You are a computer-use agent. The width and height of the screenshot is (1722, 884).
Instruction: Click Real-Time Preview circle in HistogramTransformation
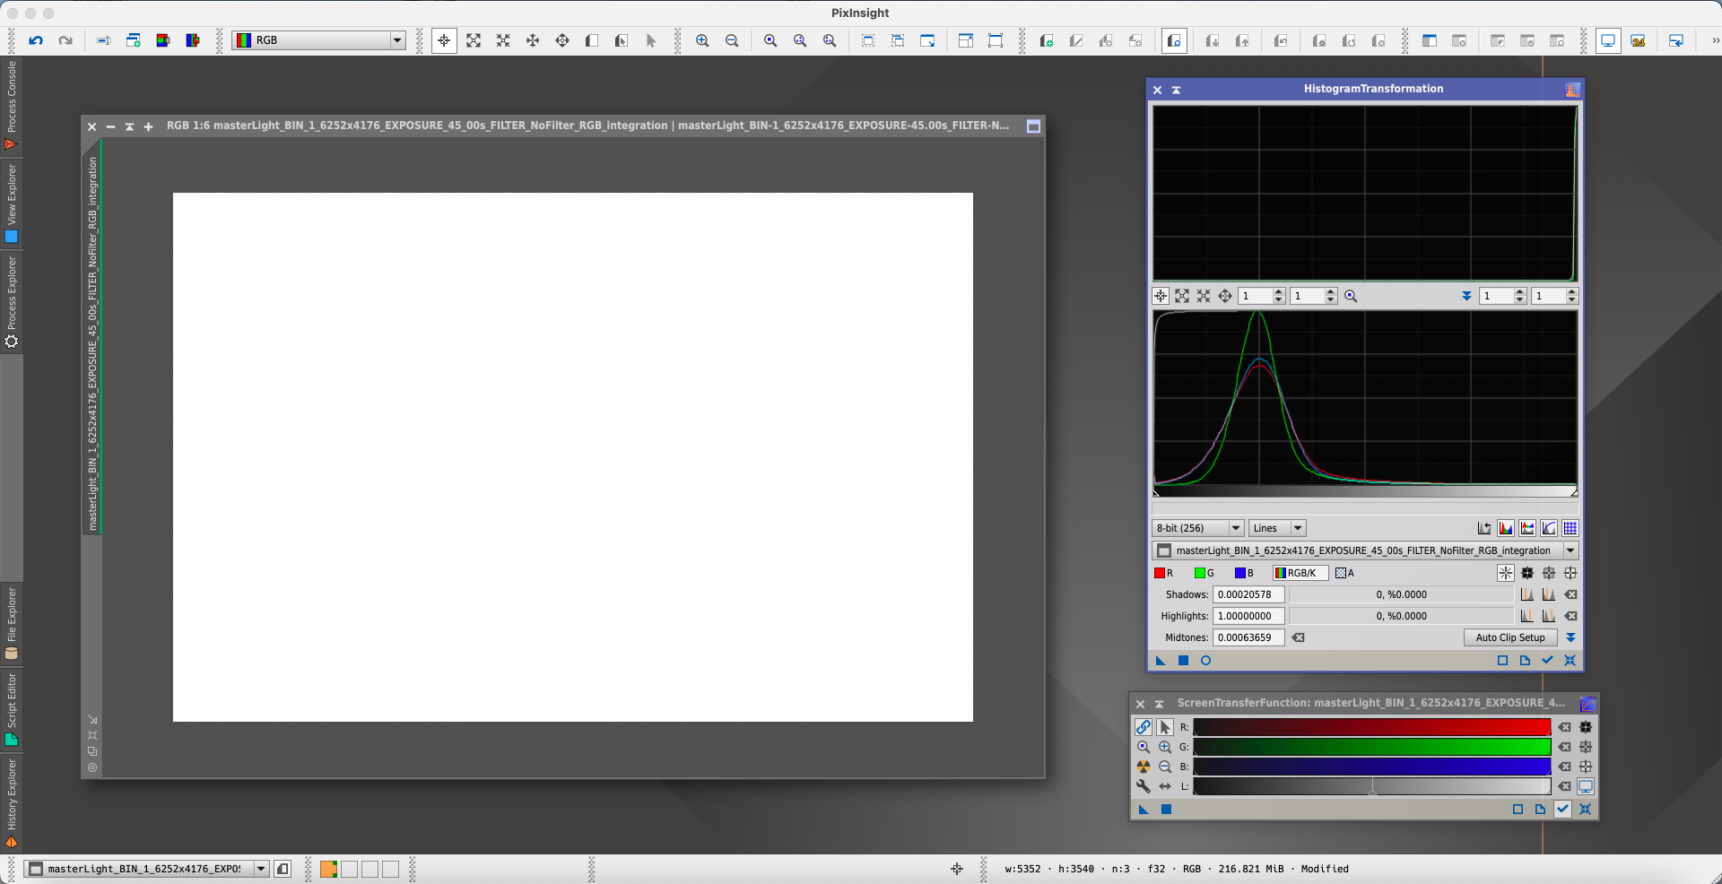point(1205,661)
